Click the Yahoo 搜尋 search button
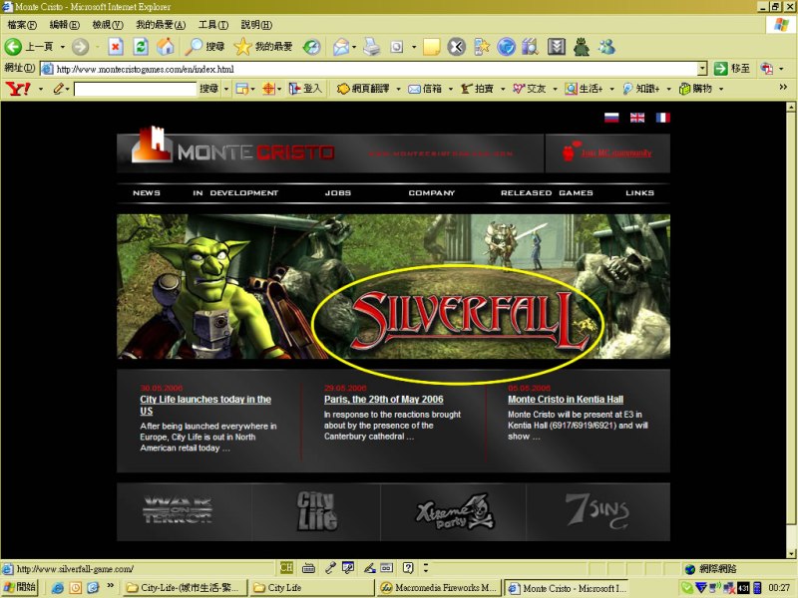Viewport: 798px width, 598px height. click(x=208, y=89)
